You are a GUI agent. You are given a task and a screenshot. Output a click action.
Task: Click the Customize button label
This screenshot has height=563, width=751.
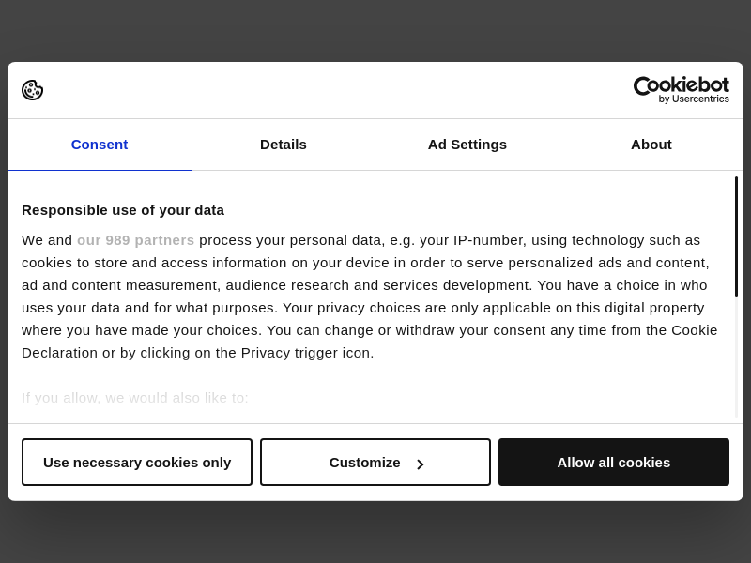364,463
